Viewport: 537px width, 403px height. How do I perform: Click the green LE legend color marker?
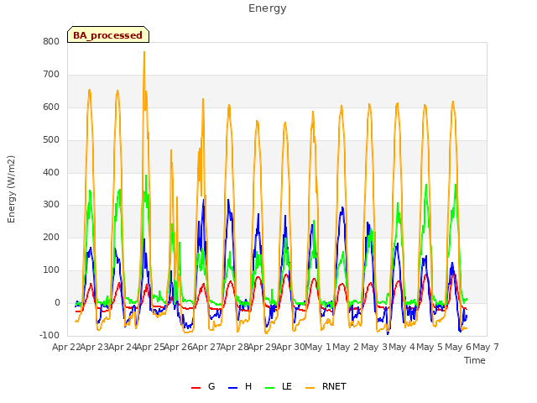pos(270,388)
